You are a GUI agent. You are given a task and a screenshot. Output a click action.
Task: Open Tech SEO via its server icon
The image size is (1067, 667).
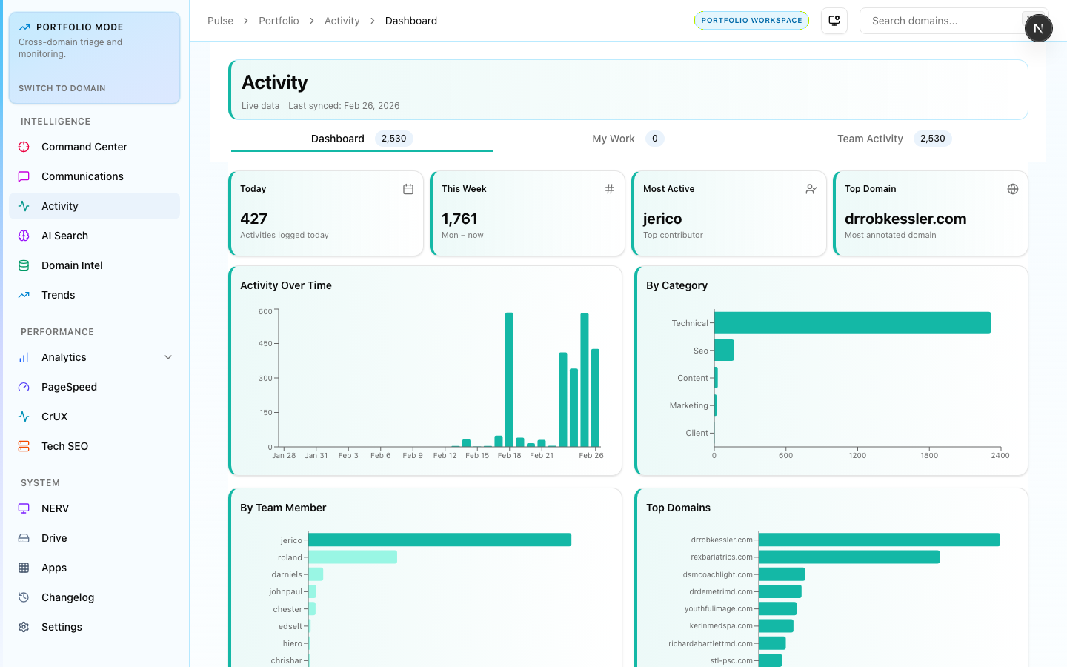pos(24,446)
